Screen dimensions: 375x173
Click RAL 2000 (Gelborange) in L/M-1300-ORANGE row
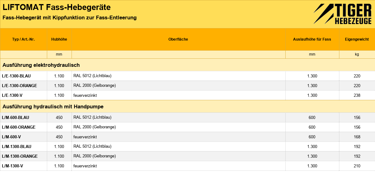(x=95, y=156)
